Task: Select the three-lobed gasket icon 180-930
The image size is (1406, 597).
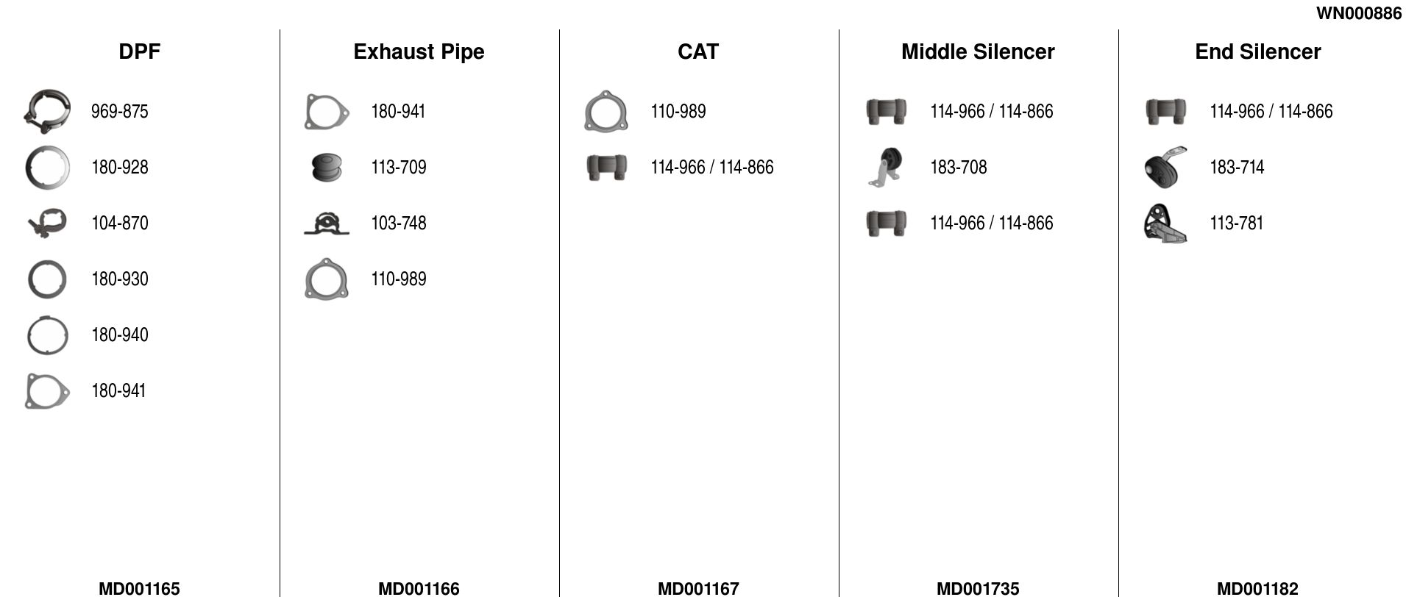Action: [x=47, y=279]
